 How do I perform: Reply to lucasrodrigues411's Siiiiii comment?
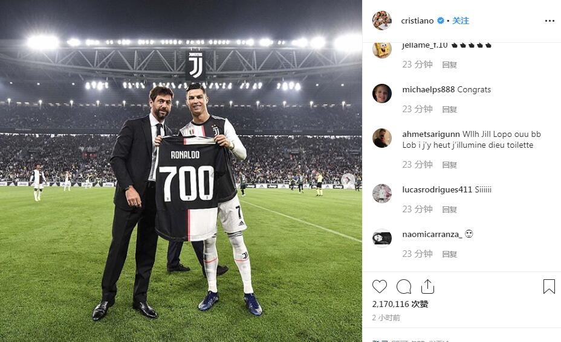tap(449, 209)
